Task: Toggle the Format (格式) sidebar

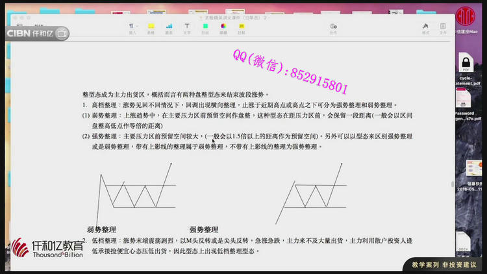Action: pos(426,27)
